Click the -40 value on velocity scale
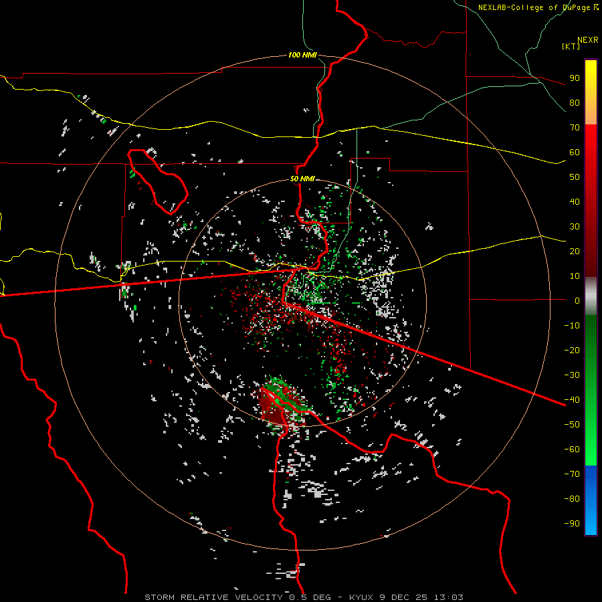The image size is (602, 602). pos(572,400)
